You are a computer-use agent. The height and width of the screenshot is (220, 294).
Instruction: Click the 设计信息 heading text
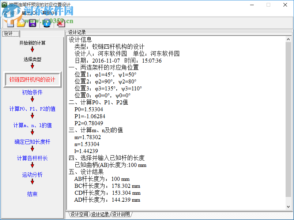80,40
